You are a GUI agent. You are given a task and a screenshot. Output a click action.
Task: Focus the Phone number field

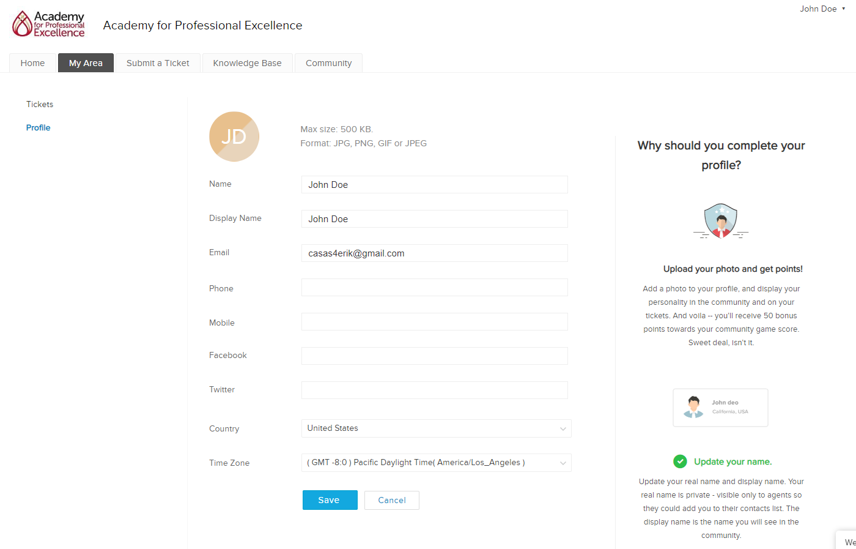[434, 288]
